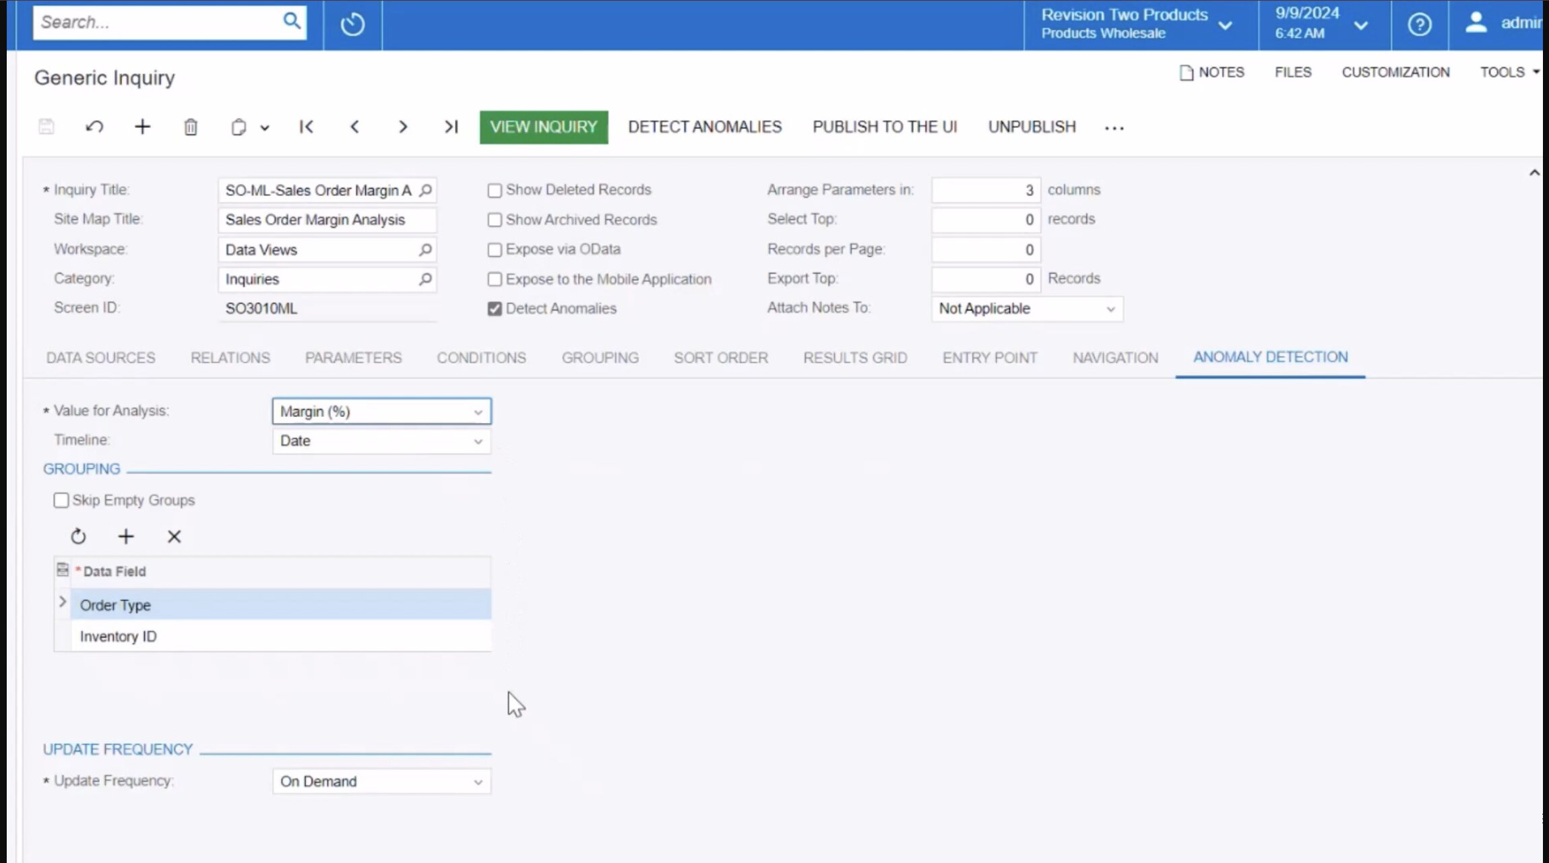Open recent history clock icon
Screen dimensions: 1549x863
352,24
